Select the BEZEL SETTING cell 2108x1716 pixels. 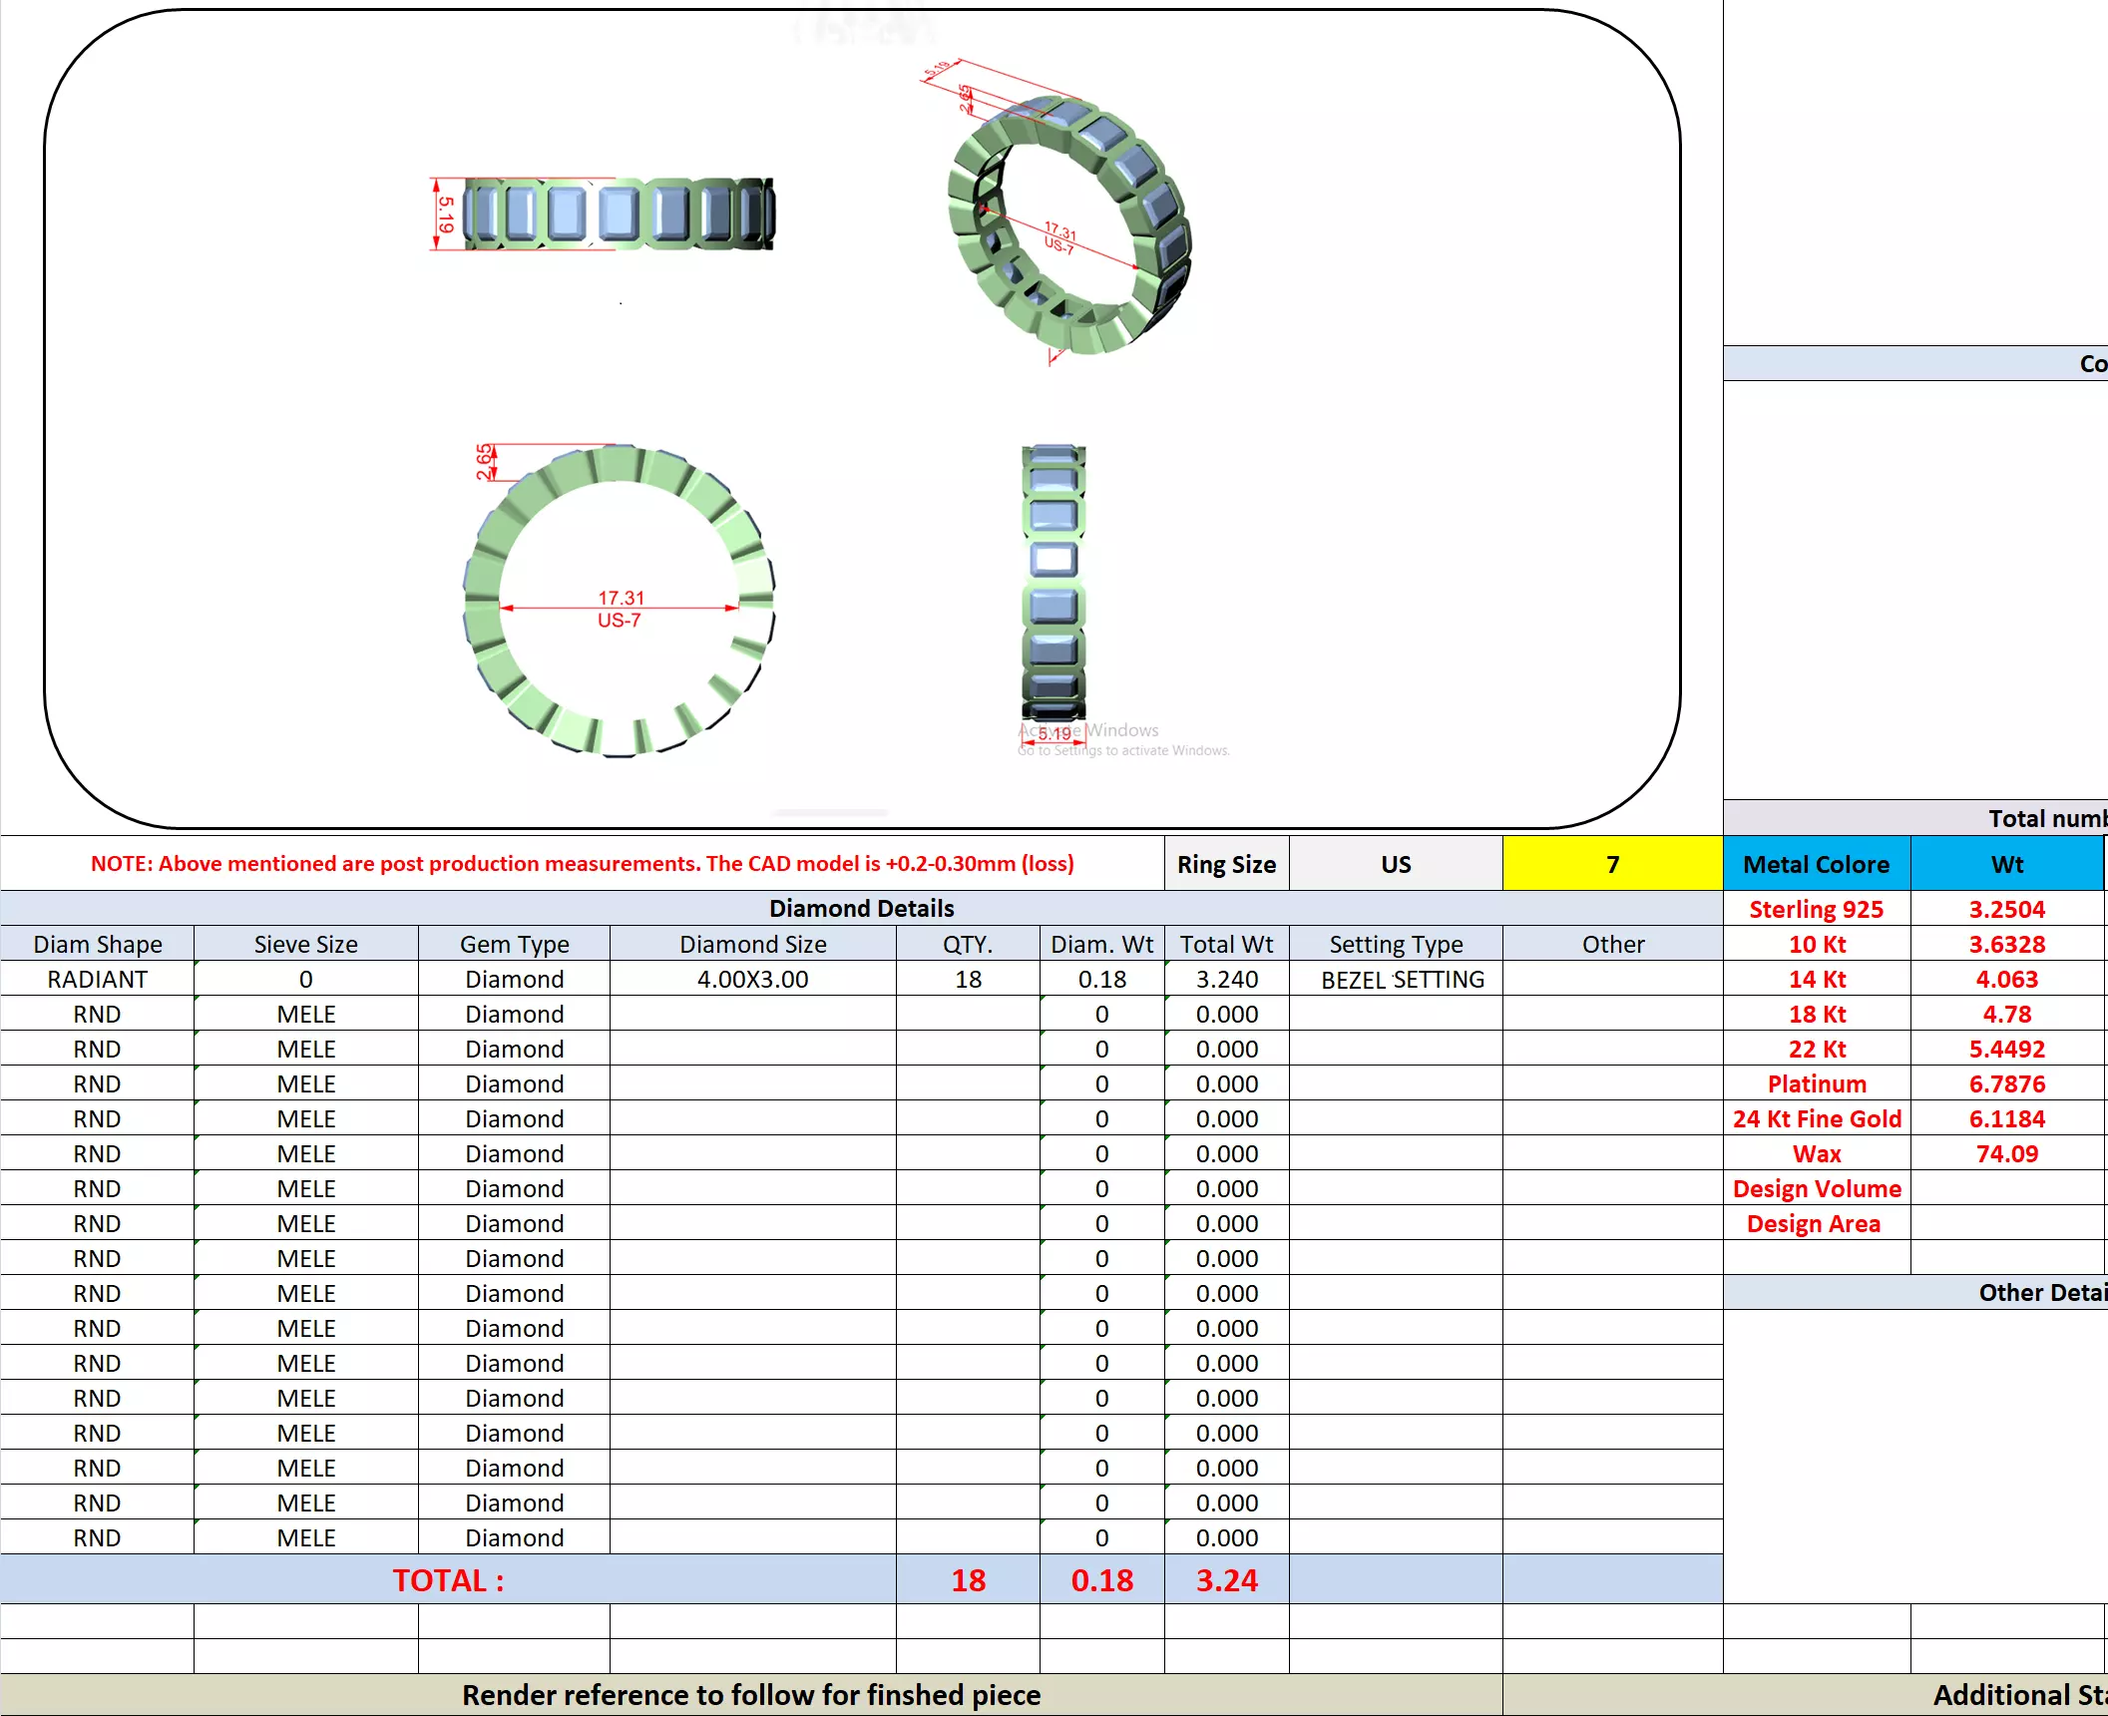(x=1402, y=980)
